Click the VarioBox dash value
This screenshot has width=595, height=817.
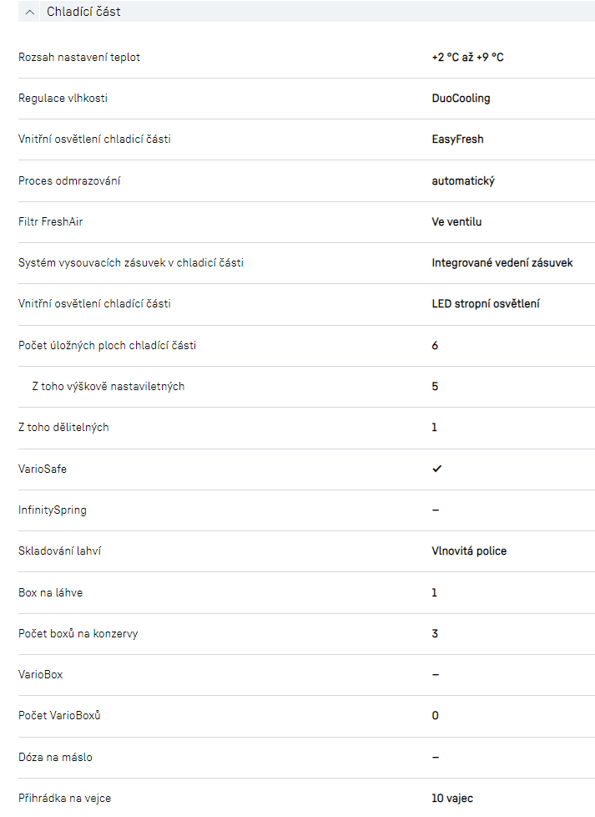coord(436,674)
